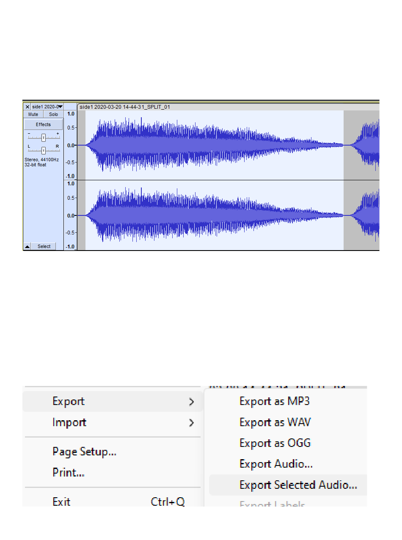Screen dimensions: 402x540
Task: Choose Export as OGG
Action: click(x=275, y=443)
